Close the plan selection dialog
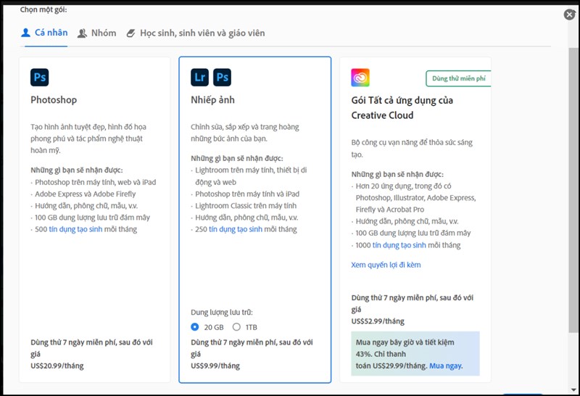 tap(569, 15)
